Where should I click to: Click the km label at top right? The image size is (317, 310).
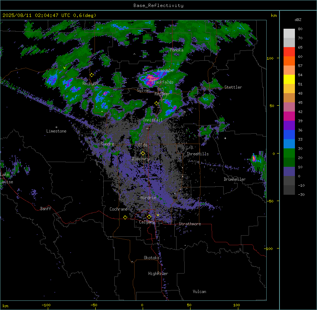pos(274,15)
